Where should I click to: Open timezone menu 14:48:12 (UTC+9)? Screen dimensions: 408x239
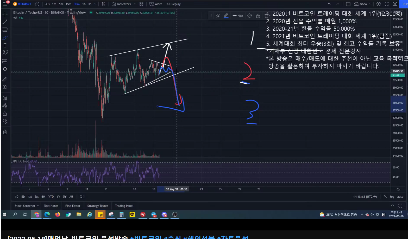click(x=365, y=197)
